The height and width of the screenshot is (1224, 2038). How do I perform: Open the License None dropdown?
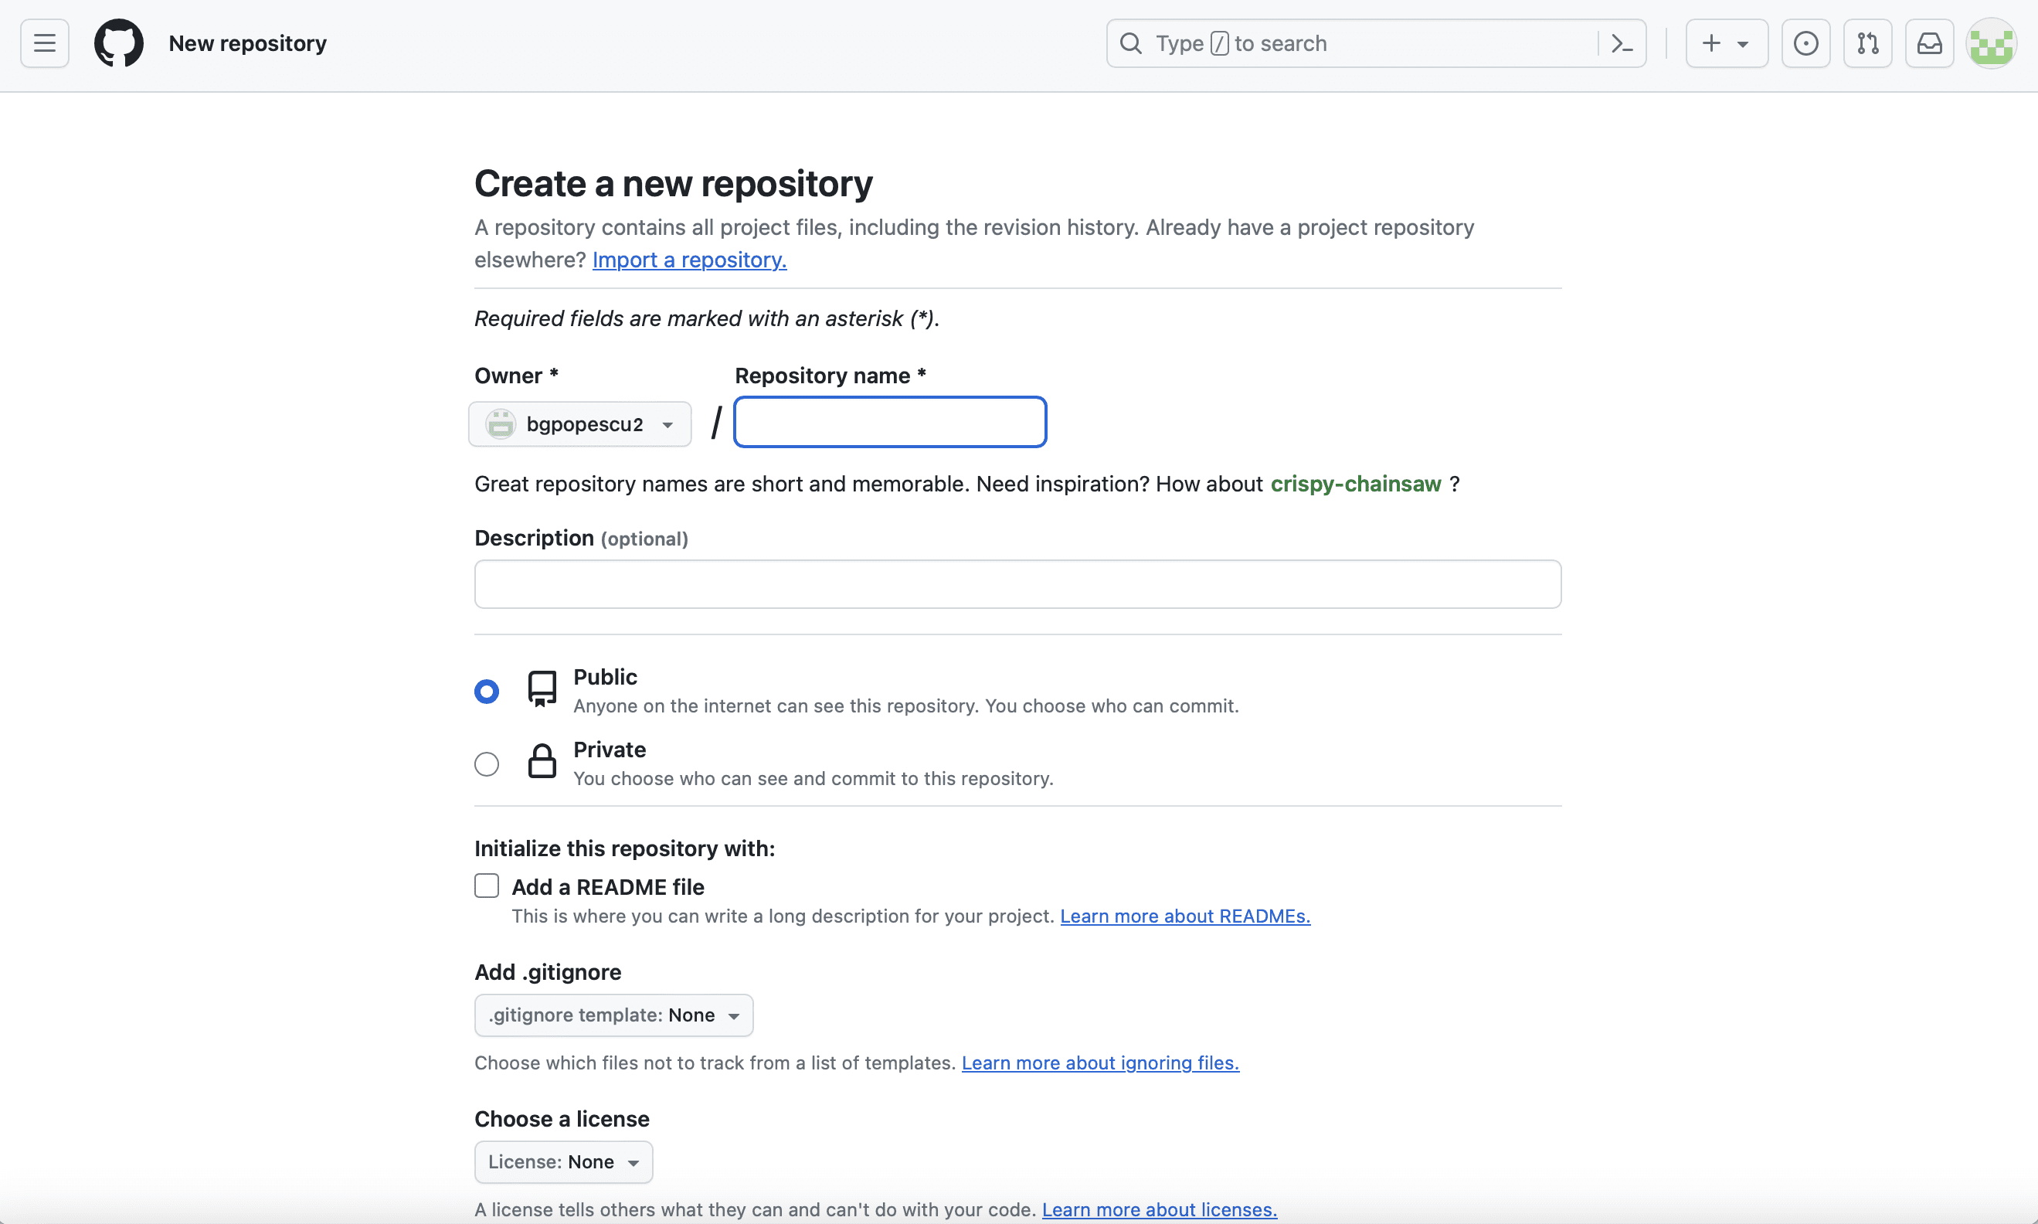pyautogui.click(x=563, y=1161)
